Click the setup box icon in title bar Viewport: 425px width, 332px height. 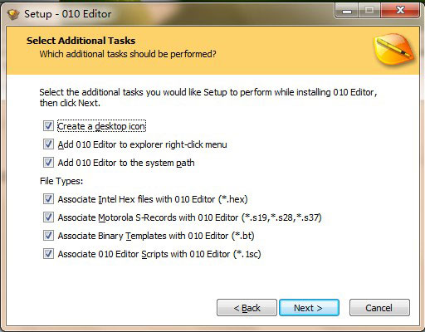13,14
